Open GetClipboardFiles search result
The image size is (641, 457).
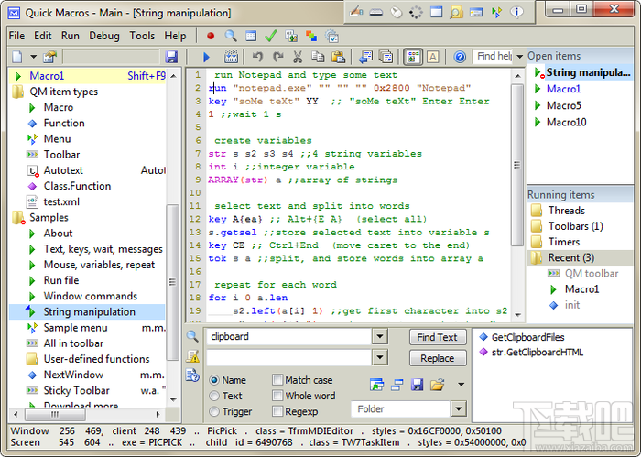[x=527, y=337]
